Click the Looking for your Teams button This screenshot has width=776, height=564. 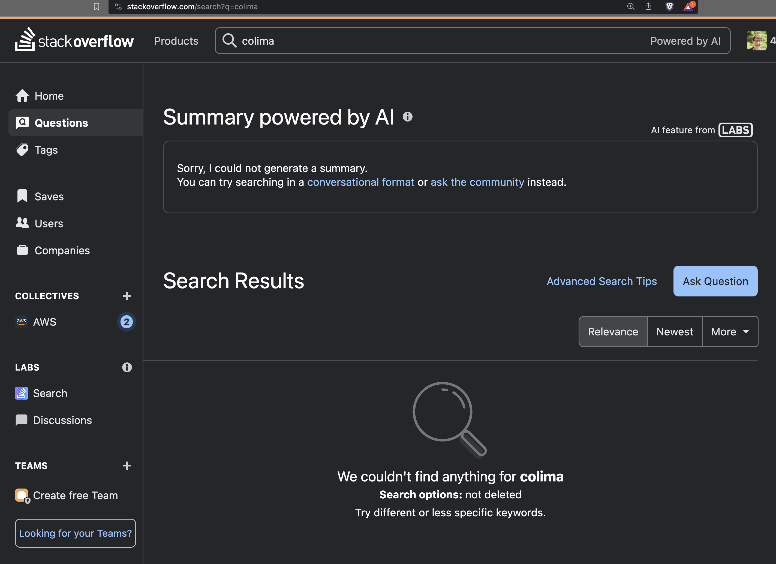click(x=75, y=533)
